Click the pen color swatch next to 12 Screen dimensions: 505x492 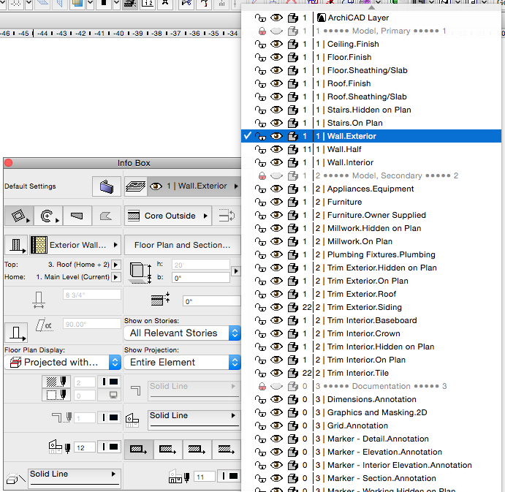(110, 447)
